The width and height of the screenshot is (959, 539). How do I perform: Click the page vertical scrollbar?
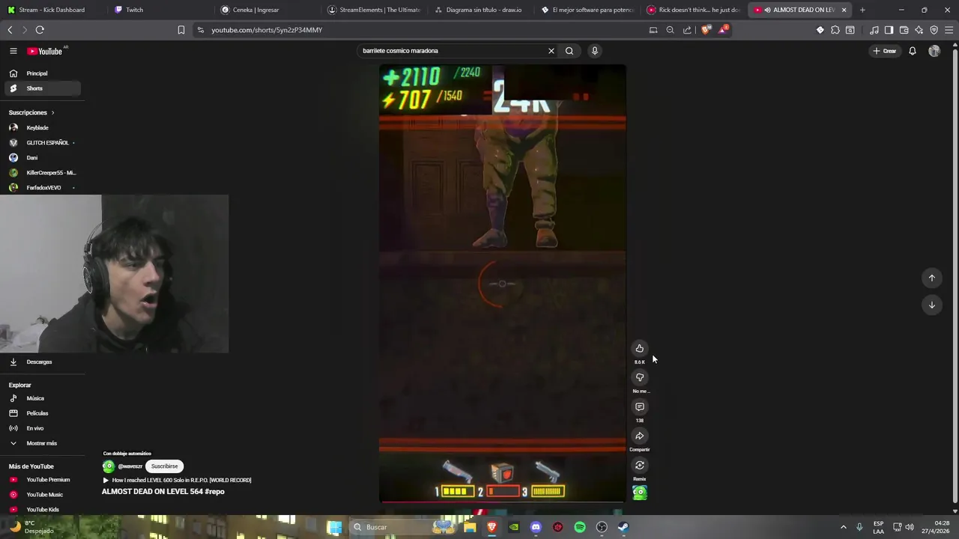(955, 277)
